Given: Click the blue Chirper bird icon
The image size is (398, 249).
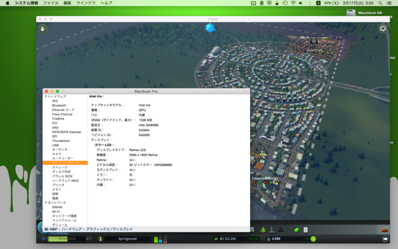Looking at the screenshot, I should pyautogui.click(x=210, y=27).
